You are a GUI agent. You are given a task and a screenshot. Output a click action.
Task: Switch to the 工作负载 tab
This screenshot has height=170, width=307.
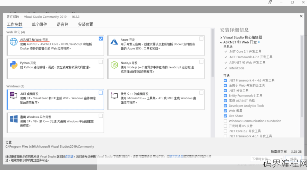[15, 25]
